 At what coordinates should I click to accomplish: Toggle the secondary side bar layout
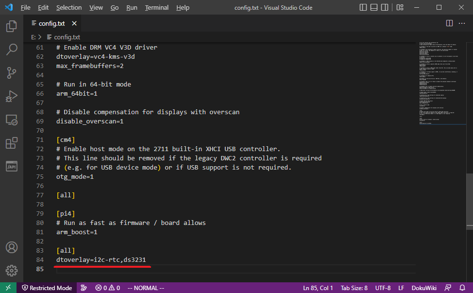pos(385,8)
